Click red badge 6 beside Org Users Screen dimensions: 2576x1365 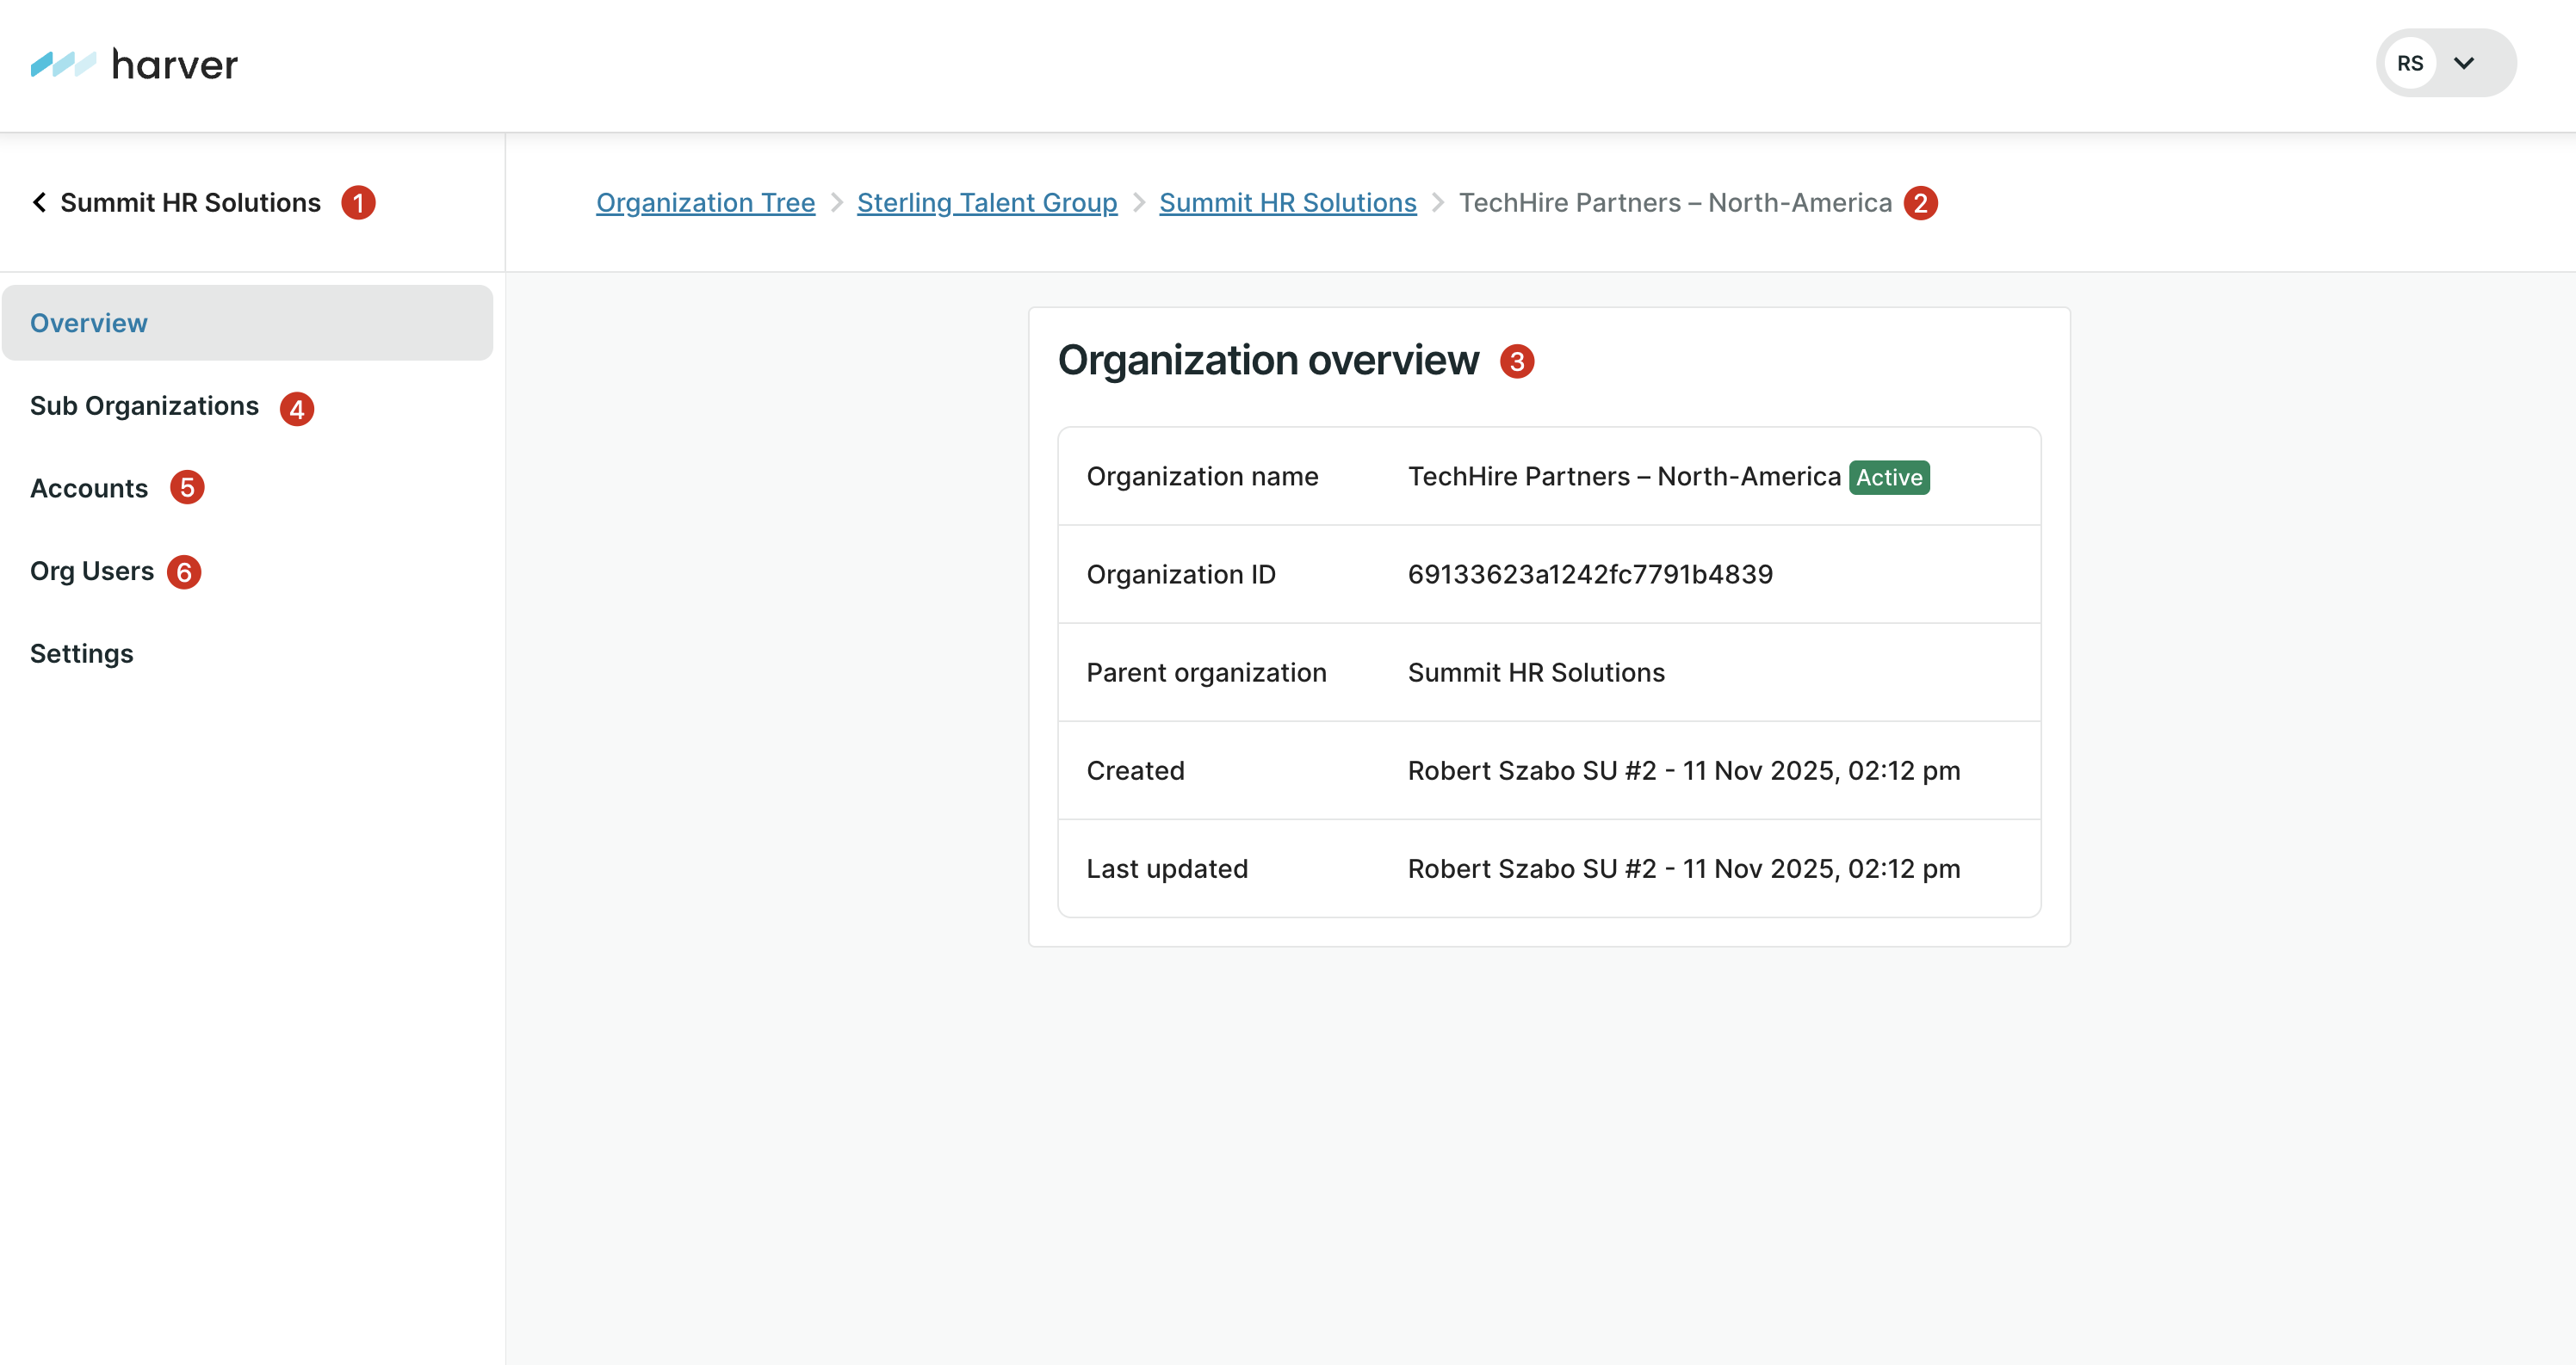(x=184, y=572)
